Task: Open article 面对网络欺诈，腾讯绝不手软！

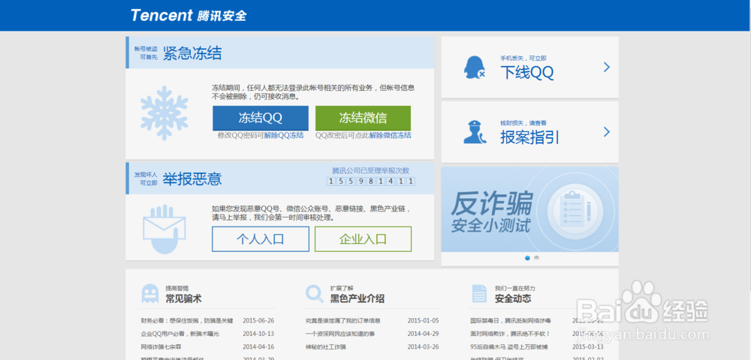Action: pyautogui.click(x=510, y=334)
